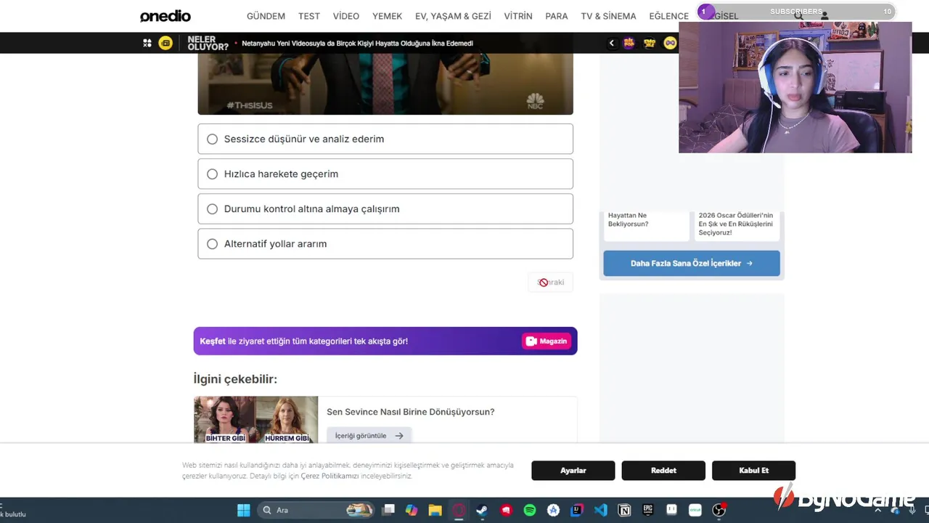Click 'İçeriği görüntüle' button
The height and width of the screenshot is (523, 929).
coord(369,436)
